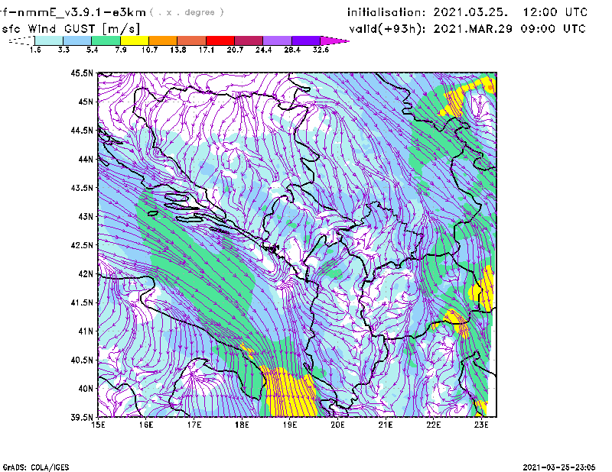
Task: Click latitude label 41.5N
Action: point(82,302)
